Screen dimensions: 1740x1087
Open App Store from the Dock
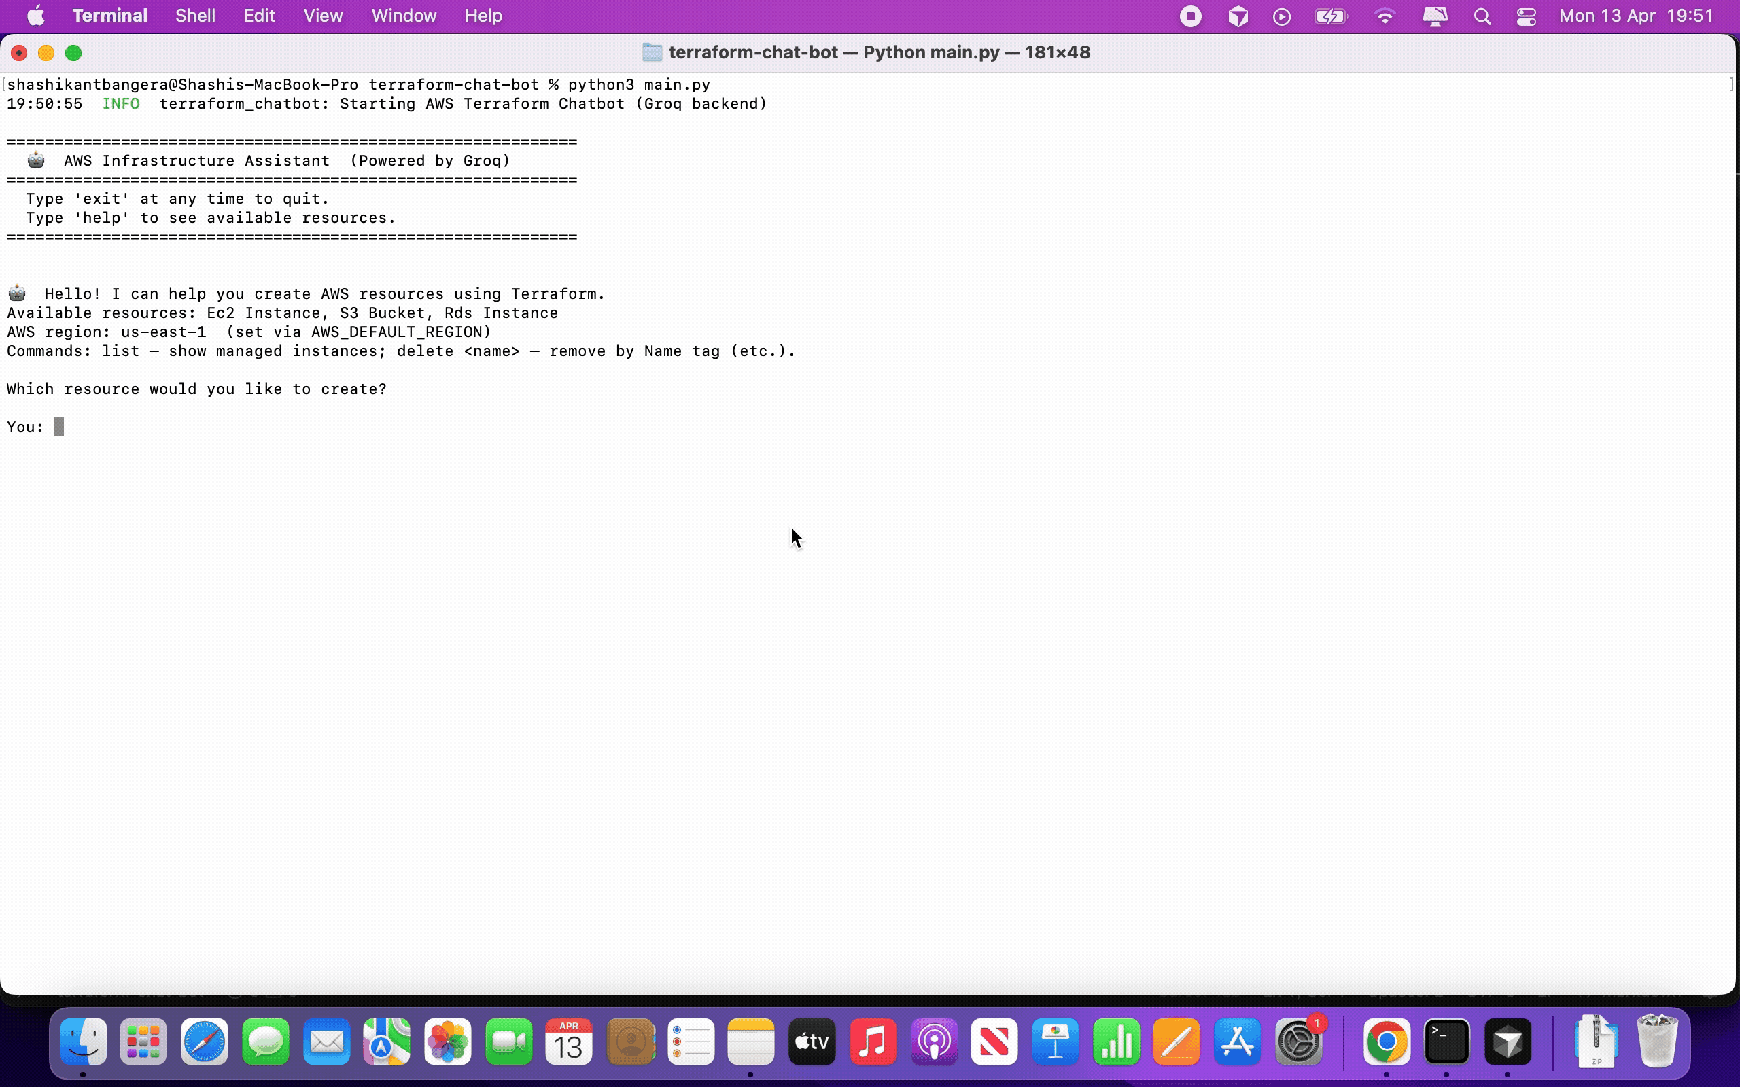click(1238, 1041)
